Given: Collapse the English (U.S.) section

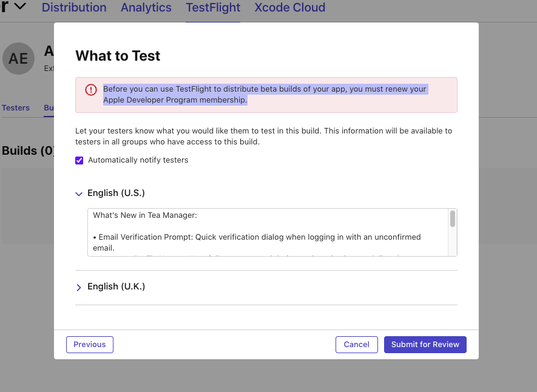Looking at the screenshot, I should (x=79, y=194).
